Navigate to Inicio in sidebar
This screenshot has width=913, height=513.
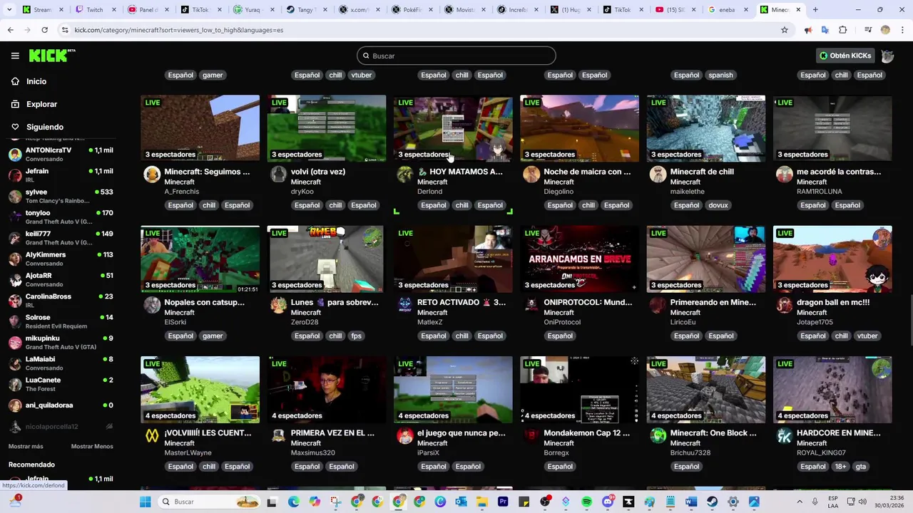(36, 81)
